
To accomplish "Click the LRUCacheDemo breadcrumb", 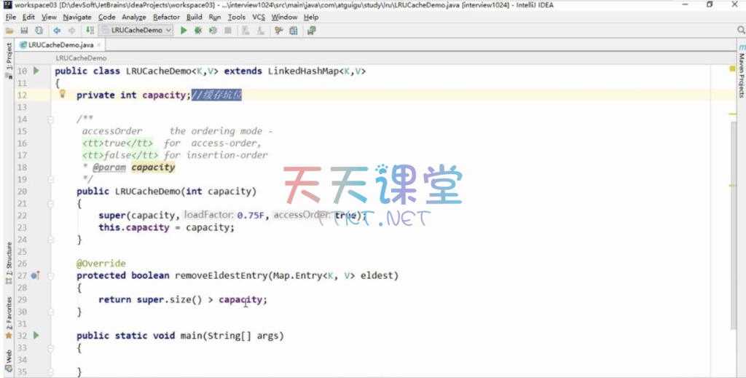I will tap(81, 58).
